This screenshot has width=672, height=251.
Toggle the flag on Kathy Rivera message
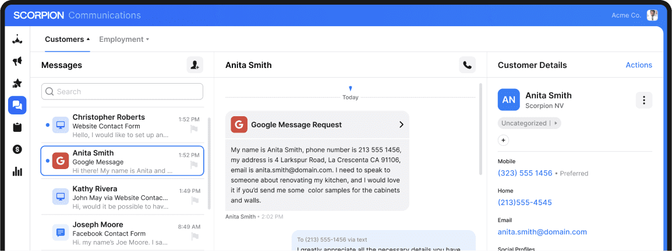(x=194, y=200)
